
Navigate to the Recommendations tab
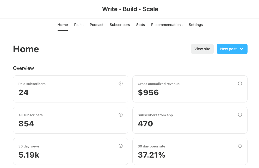[167, 25]
